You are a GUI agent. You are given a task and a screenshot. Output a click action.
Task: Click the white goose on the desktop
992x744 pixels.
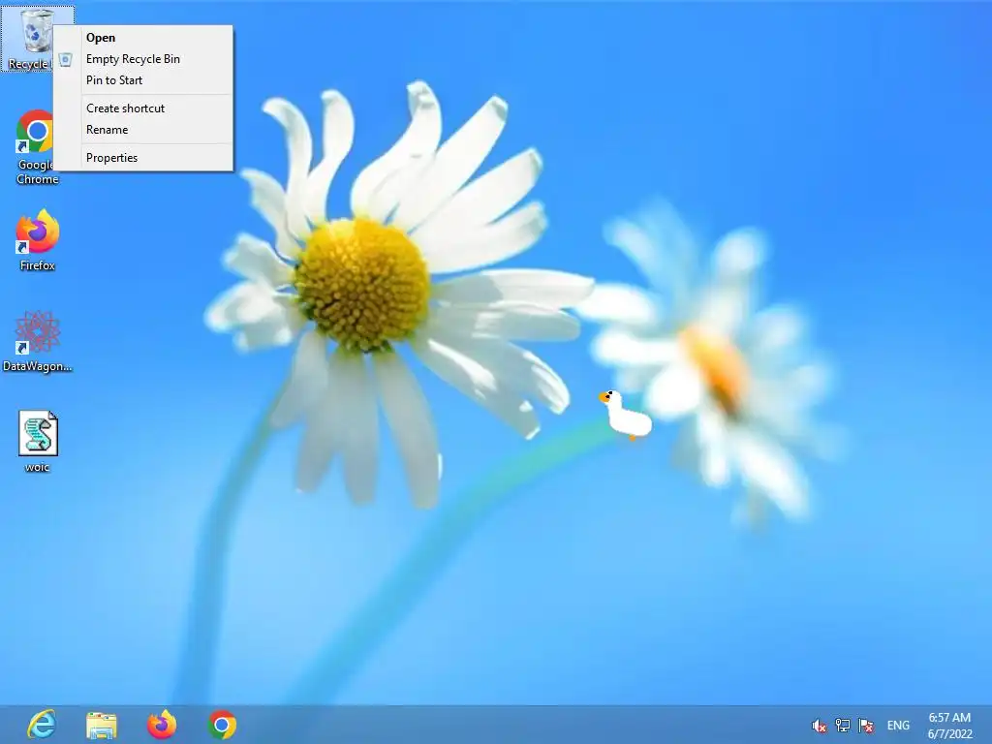click(625, 415)
